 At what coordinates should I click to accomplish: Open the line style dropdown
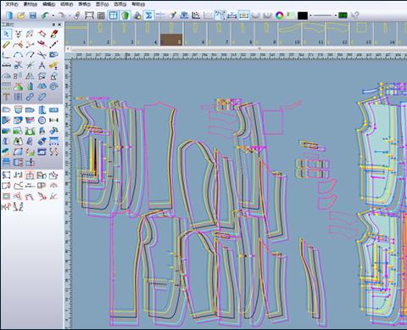pos(336,15)
